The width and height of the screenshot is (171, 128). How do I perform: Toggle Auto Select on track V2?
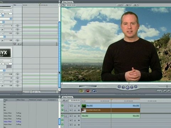coord(79,106)
